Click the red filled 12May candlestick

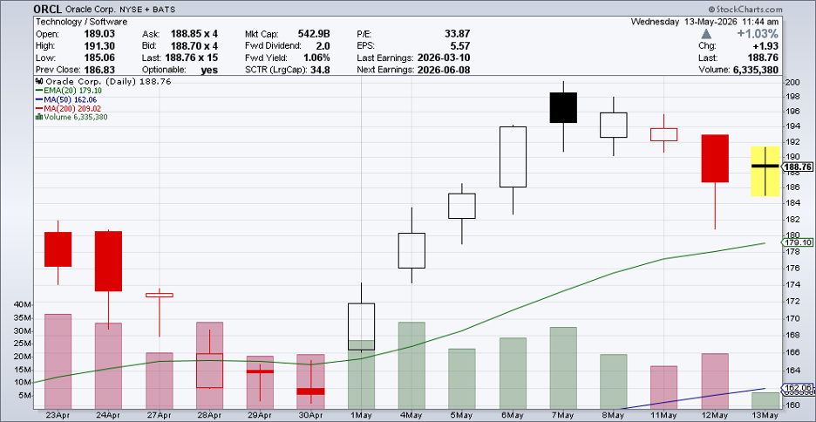click(715, 158)
